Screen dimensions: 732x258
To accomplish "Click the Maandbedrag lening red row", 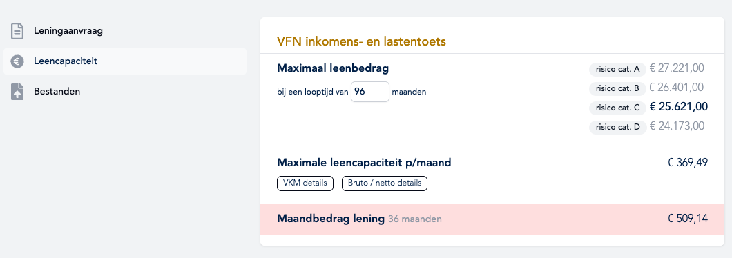I will pos(492,219).
